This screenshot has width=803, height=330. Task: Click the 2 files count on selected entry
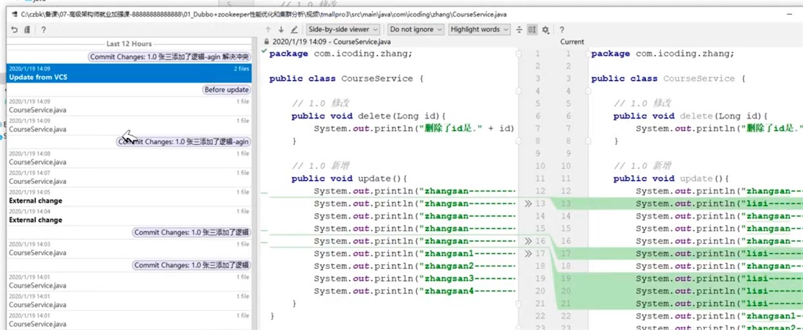point(242,68)
